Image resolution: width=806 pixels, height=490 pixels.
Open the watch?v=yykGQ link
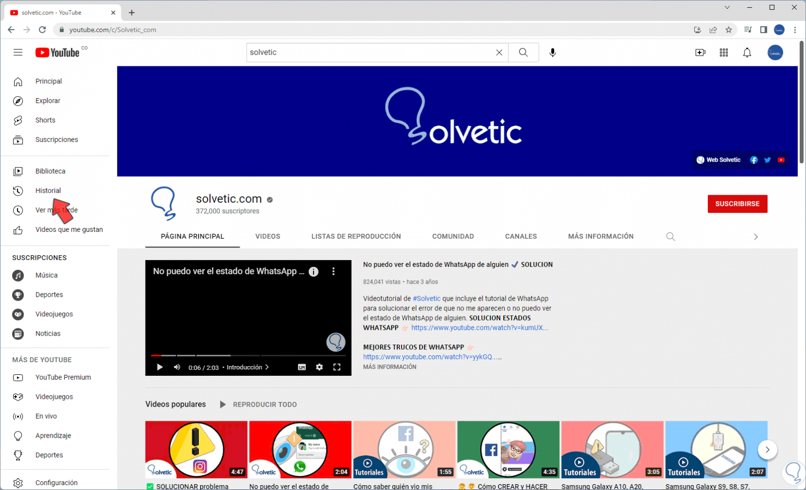click(432, 357)
